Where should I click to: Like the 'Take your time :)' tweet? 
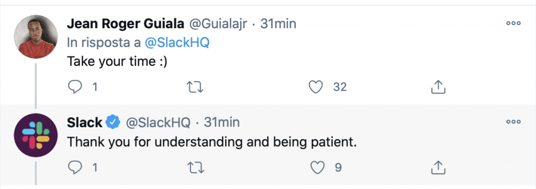[316, 87]
